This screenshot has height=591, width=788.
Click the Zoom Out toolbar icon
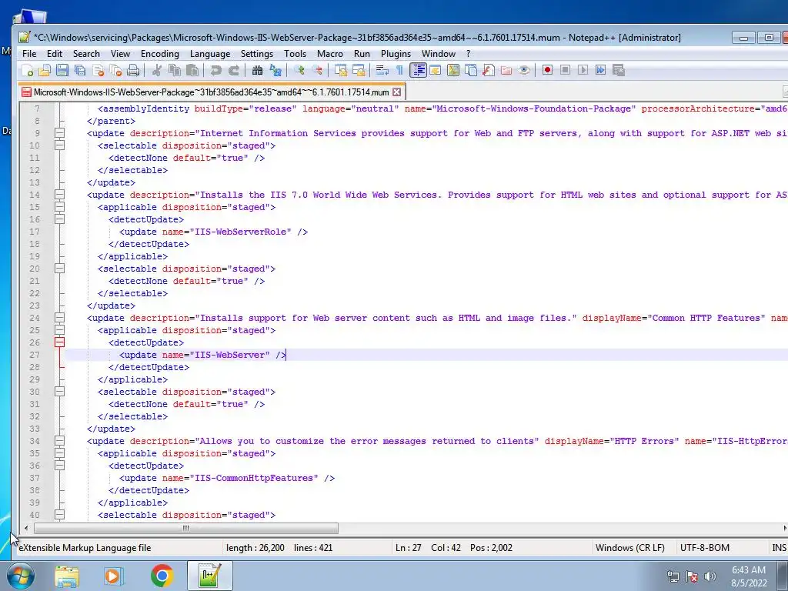(316, 70)
